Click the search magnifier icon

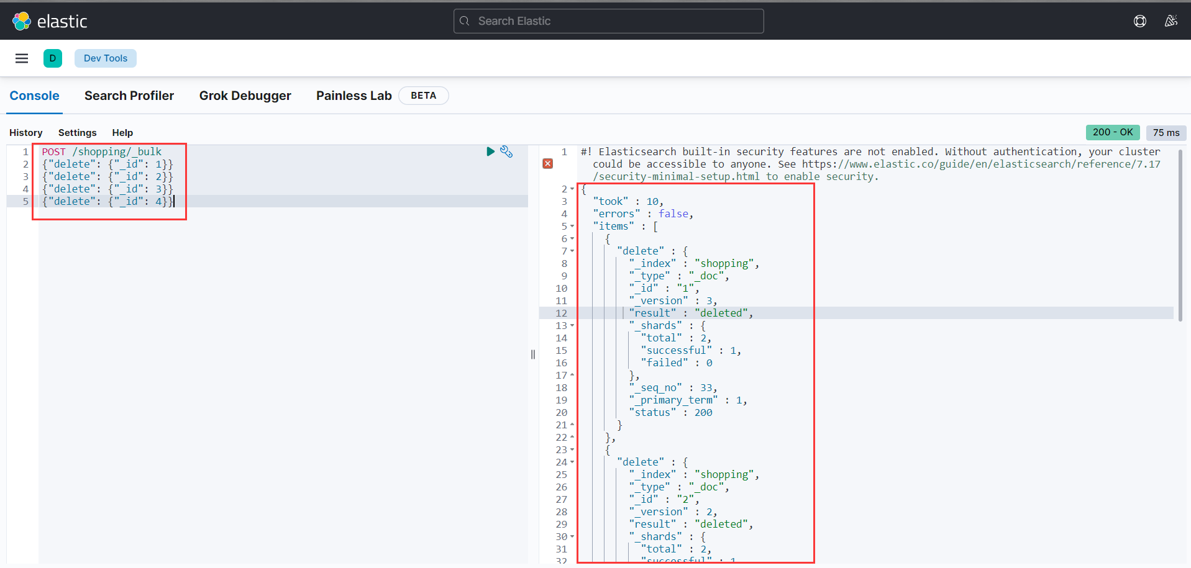[x=465, y=21]
